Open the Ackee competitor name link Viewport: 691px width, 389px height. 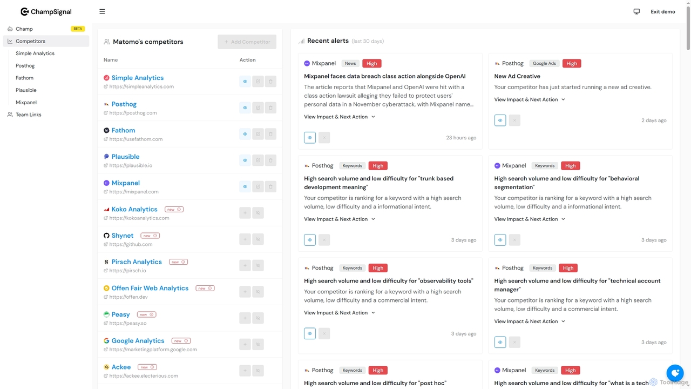[121, 367]
